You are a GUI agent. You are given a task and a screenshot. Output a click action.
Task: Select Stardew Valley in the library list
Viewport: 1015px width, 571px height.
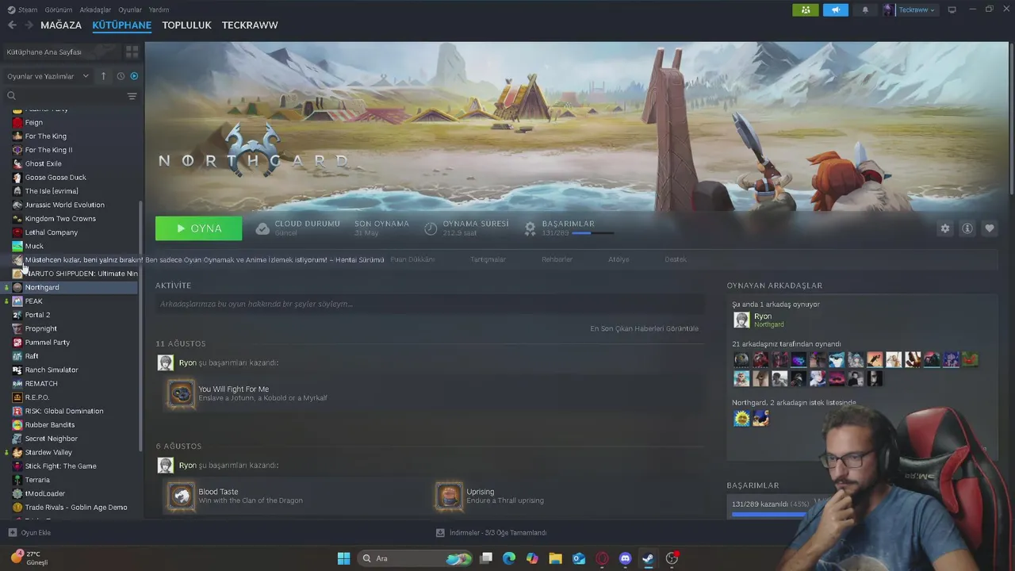48,452
